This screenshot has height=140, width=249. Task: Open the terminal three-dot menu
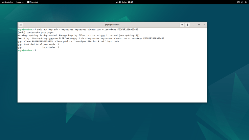[x=187, y=25]
